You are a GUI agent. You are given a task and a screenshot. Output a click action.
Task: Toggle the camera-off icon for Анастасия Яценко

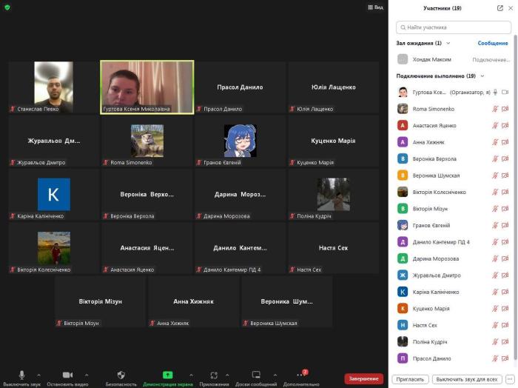(x=505, y=125)
